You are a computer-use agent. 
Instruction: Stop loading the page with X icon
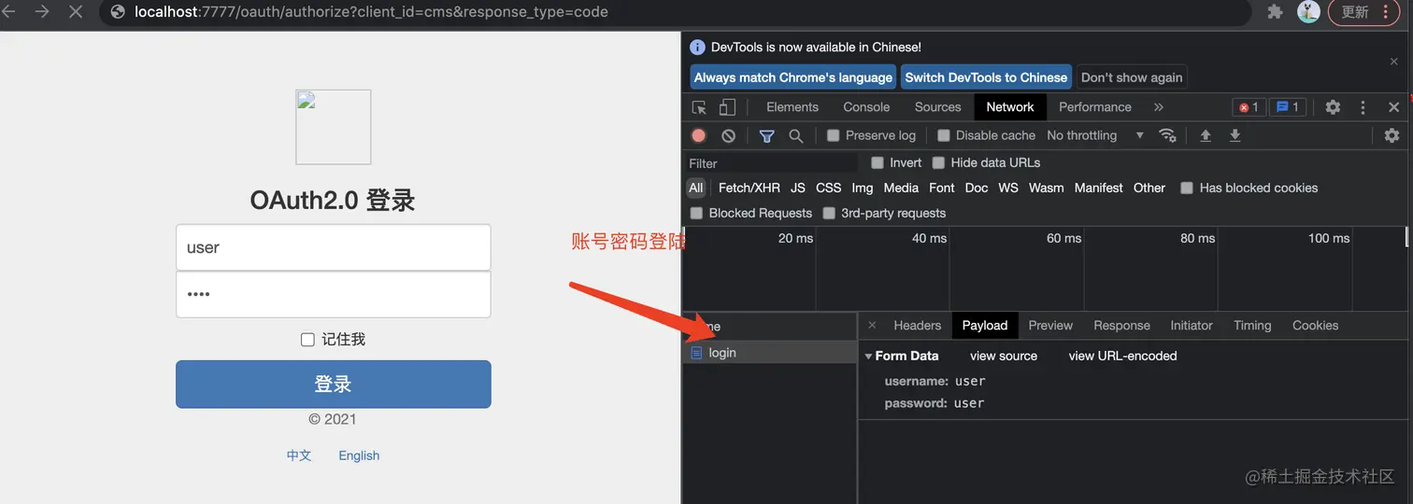point(76,12)
